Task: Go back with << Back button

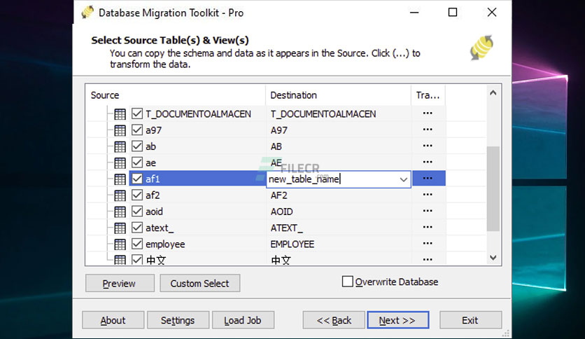Action: (334, 320)
